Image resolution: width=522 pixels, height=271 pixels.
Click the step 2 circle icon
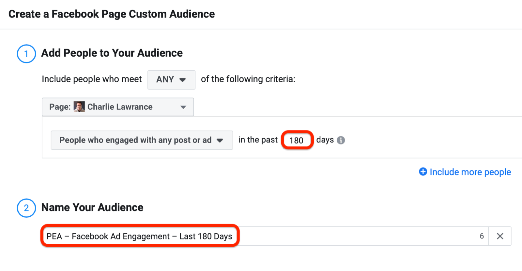click(26, 208)
